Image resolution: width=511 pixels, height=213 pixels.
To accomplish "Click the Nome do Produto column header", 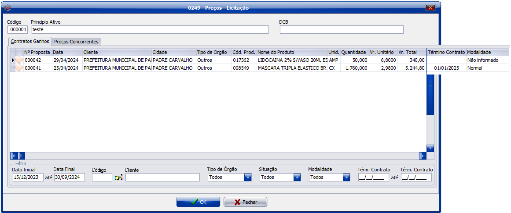I will (x=292, y=52).
